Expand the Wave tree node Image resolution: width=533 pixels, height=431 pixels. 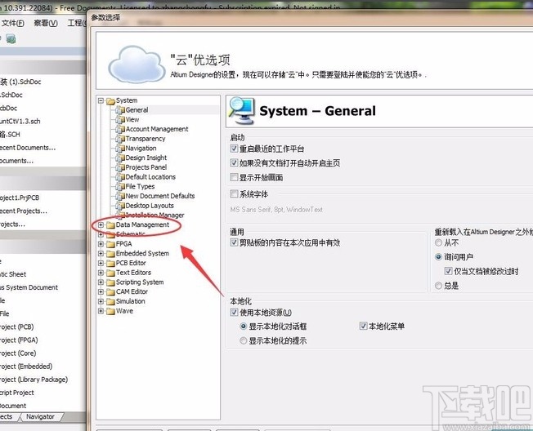coord(101,311)
